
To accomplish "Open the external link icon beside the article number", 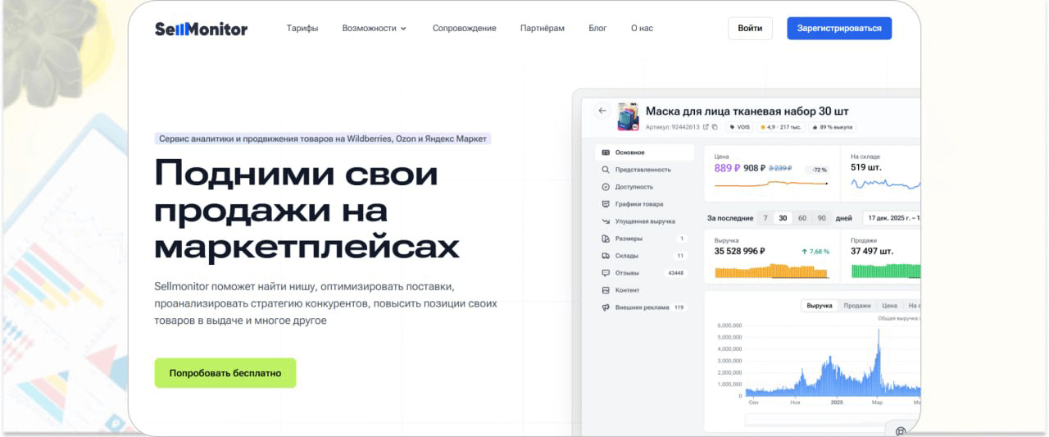I will click(x=706, y=127).
